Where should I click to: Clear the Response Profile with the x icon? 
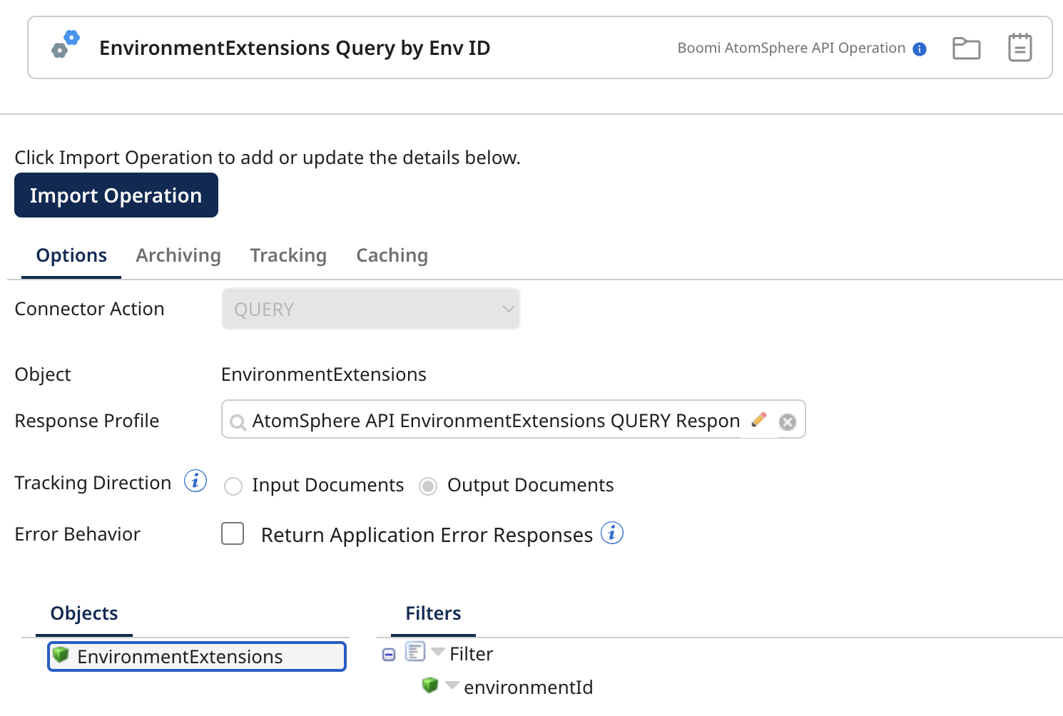click(787, 421)
